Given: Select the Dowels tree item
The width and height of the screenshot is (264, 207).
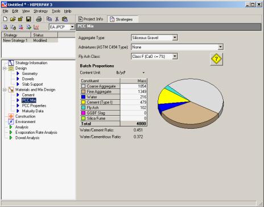Looking at the screenshot, I should (28, 79).
